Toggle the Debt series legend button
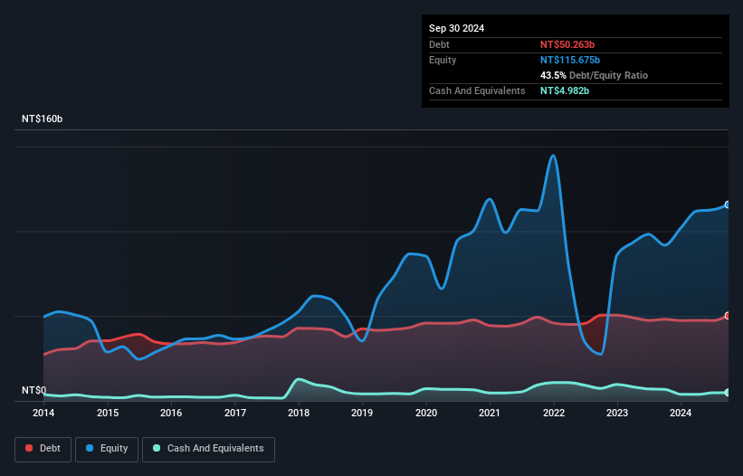Image resolution: width=743 pixels, height=476 pixels. (43, 449)
